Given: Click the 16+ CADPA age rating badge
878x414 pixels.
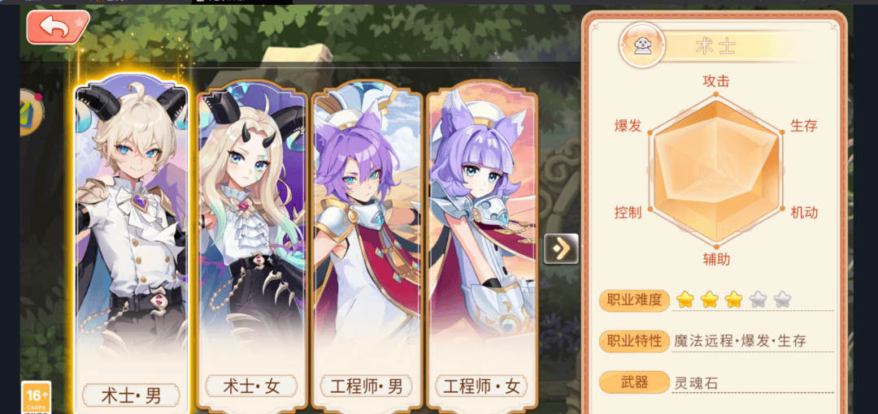Looking at the screenshot, I should 37,398.
